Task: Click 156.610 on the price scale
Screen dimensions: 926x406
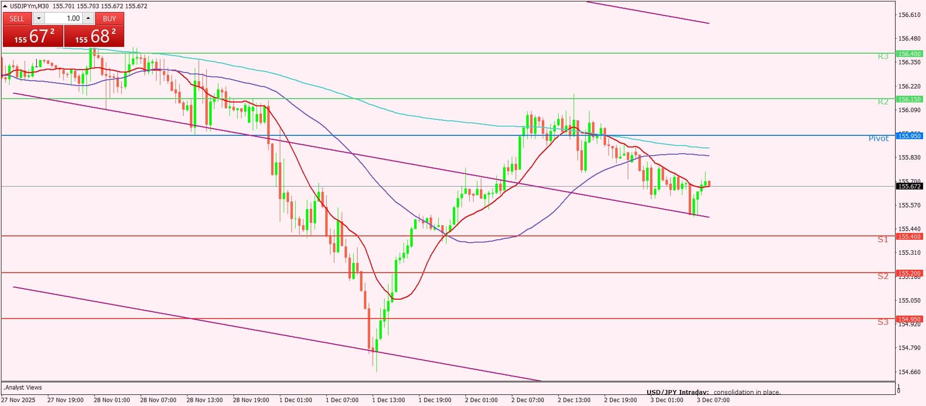Action: (909, 15)
